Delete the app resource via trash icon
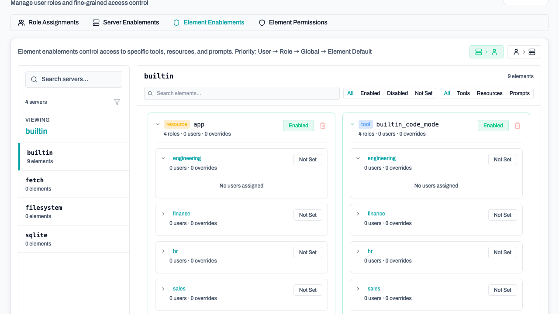Viewport: 559px width, 314px height. point(323,126)
